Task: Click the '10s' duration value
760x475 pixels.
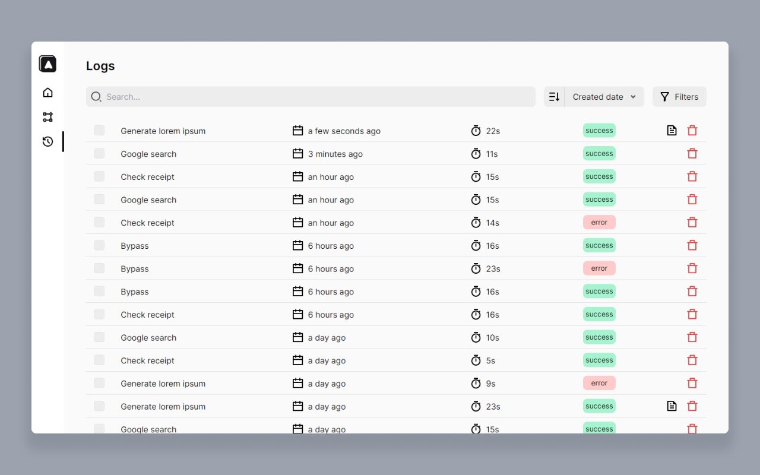Action: (x=492, y=338)
